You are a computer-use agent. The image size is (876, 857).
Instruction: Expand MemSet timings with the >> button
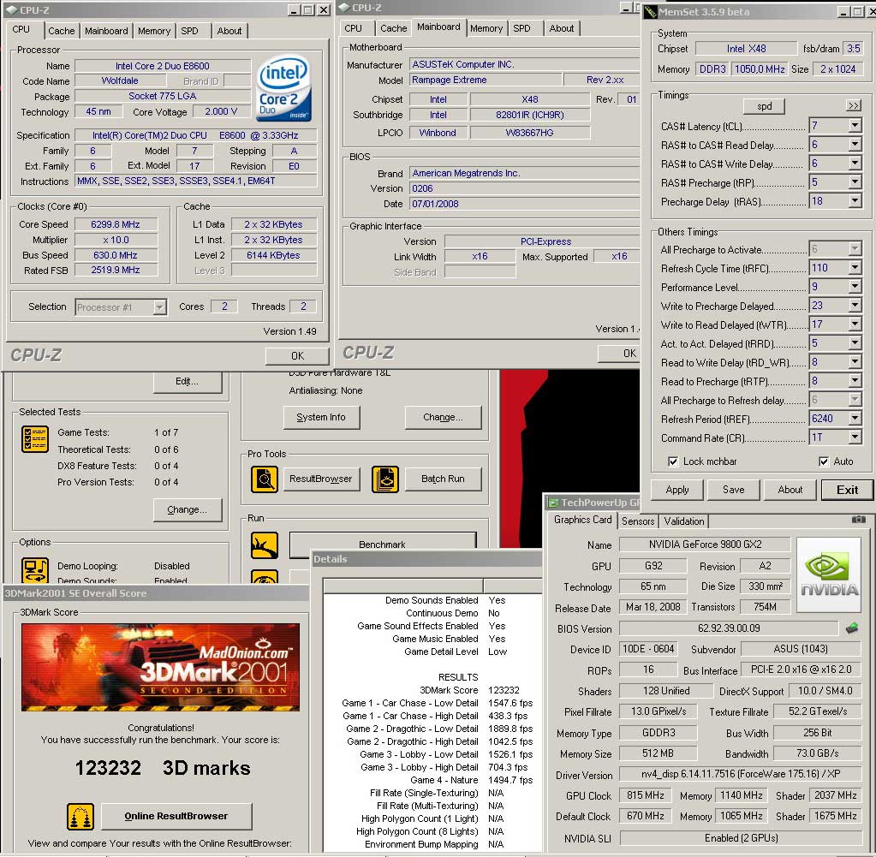point(853,105)
